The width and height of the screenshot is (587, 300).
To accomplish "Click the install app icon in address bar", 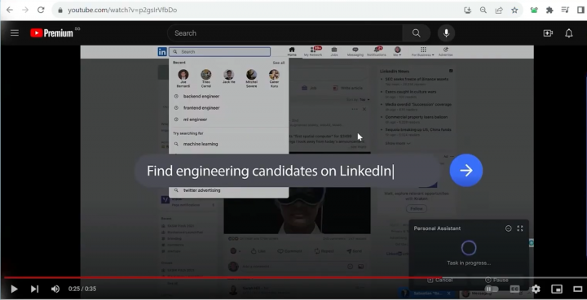I will tap(468, 10).
